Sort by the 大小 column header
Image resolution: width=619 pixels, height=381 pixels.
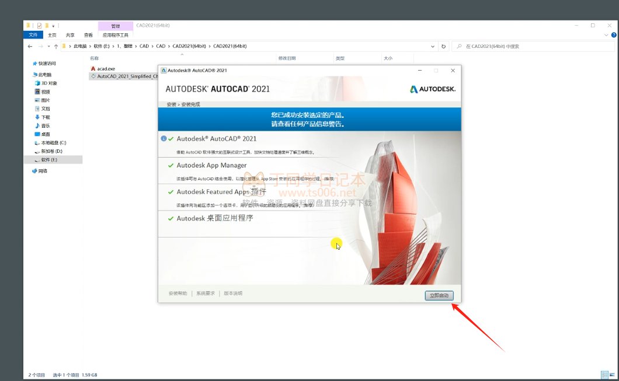click(388, 58)
